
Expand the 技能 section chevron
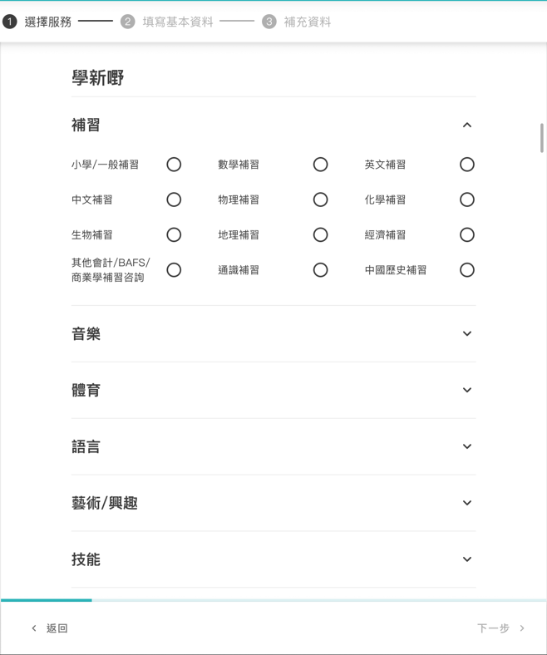[467, 559]
